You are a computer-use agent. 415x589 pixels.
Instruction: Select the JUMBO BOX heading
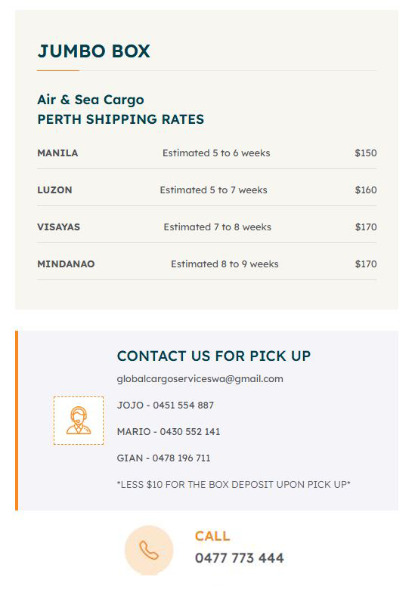(x=94, y=51)
